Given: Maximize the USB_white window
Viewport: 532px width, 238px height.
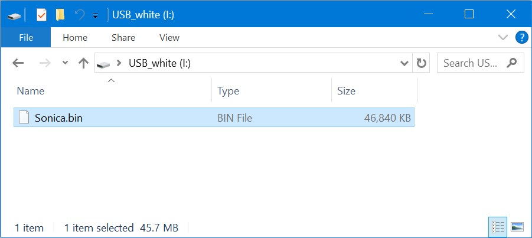Looking at the screenshot, I should [x=469, y=14].
